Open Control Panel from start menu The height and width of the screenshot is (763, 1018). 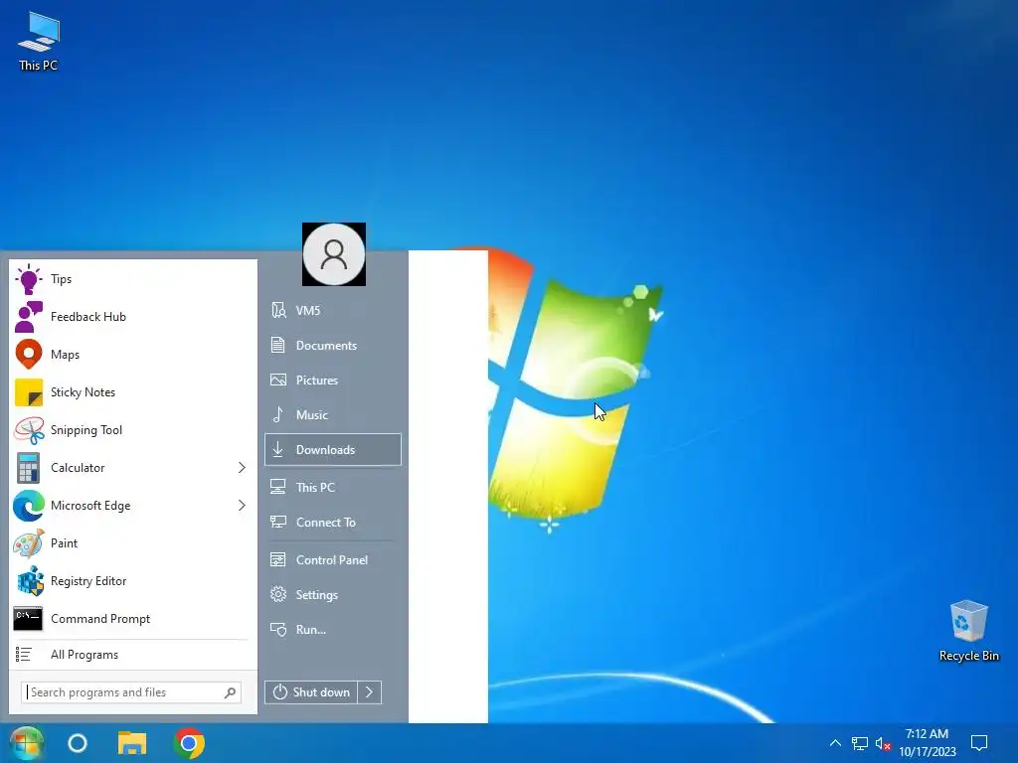tap(333, 560)
